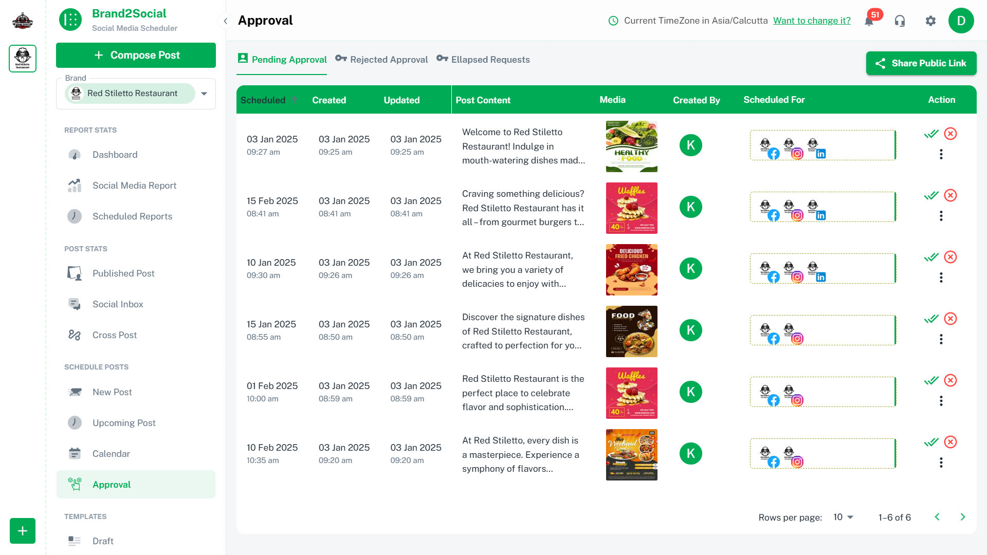Reject the 'Craving something delicious' post
The height and width of the screenshot is (555, 987).
[x=951, y=195]
